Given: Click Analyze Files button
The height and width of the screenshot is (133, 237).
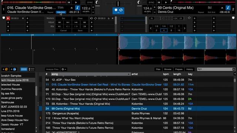Looking at the screenshot, I should click(x=52, y=69).
